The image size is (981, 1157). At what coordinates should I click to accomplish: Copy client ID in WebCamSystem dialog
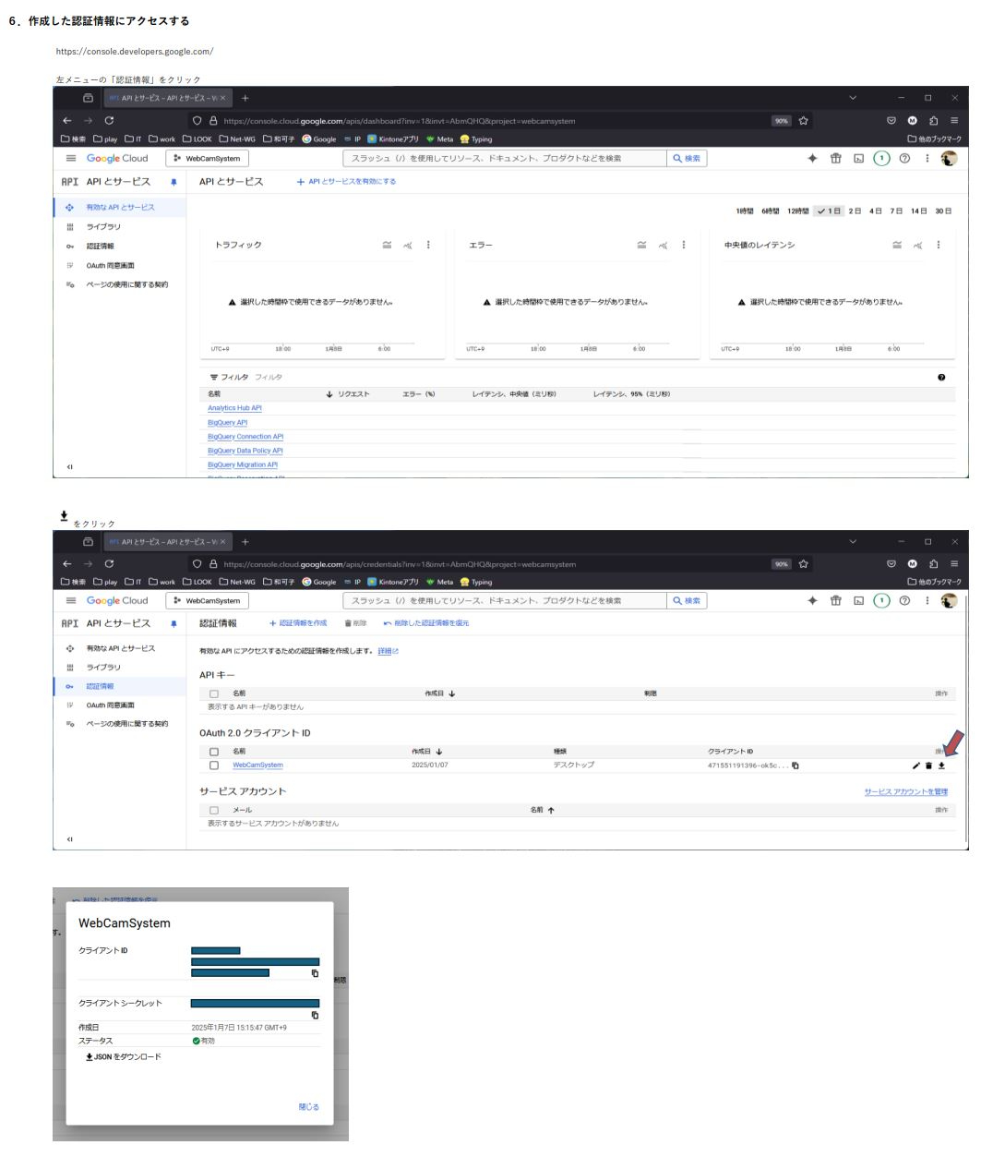click(x=315, y=973)
